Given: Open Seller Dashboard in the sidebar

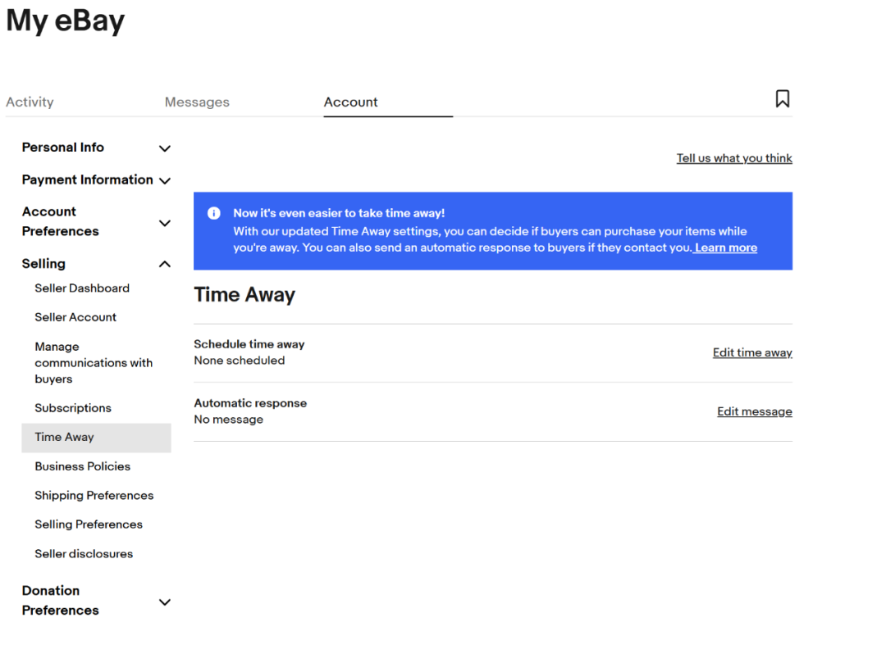Looking at the screenshot, I should [x=82, y=288].
